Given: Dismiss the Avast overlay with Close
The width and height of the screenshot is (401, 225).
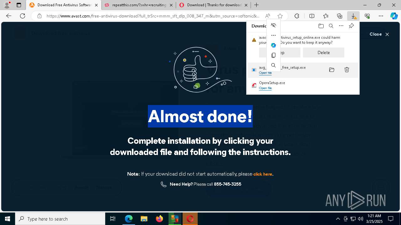Looking at the screenshot, I should (379, 34).
